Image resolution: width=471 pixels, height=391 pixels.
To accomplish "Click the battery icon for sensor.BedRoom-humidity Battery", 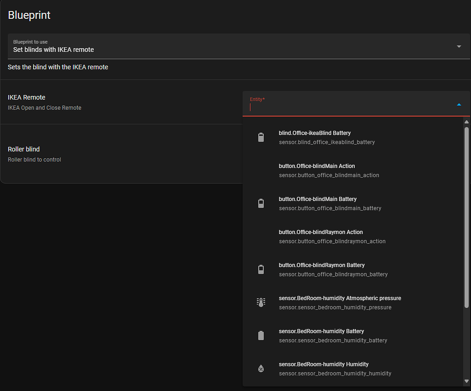I will pyautogui.click(x=261, y=335).
